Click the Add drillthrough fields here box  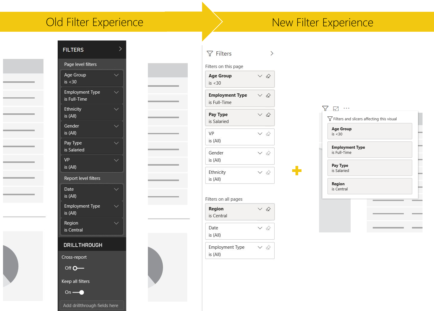(92, 305)
